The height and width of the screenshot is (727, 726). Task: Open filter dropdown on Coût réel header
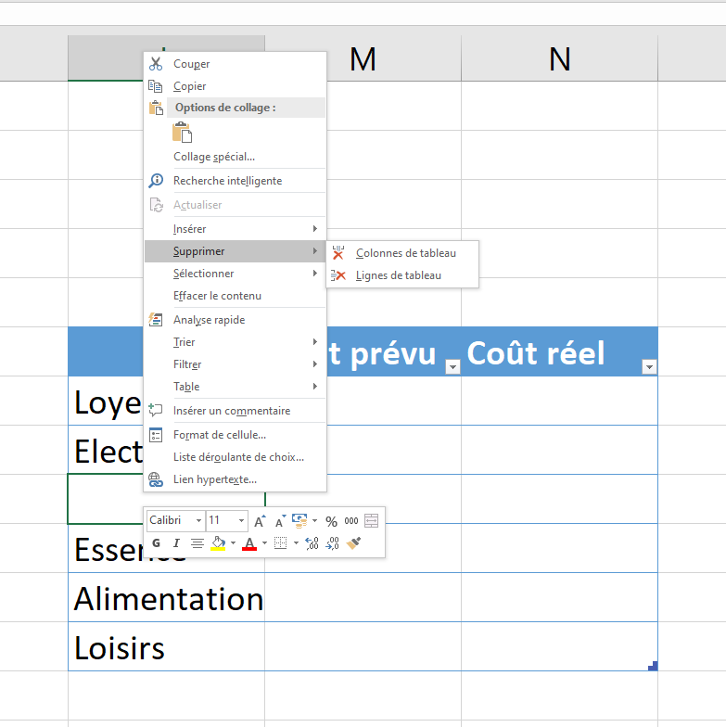tap(649, 367)
